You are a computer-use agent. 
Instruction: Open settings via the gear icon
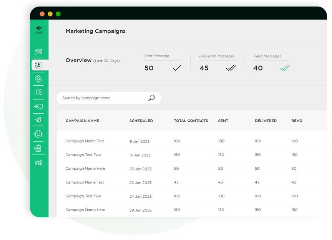point(38,79)
